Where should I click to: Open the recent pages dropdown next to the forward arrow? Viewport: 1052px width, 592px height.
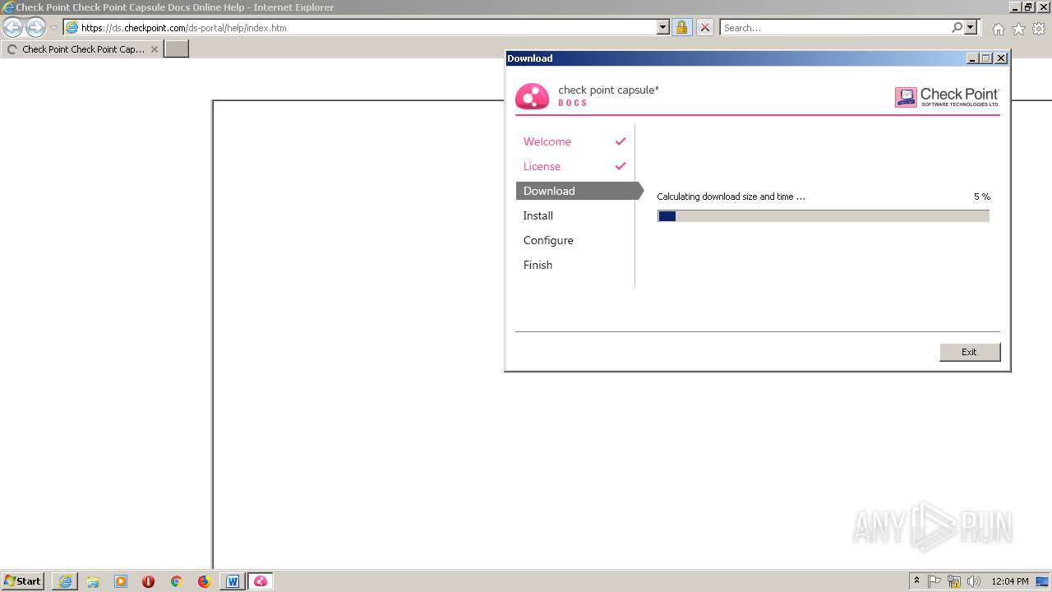[53, 28]
